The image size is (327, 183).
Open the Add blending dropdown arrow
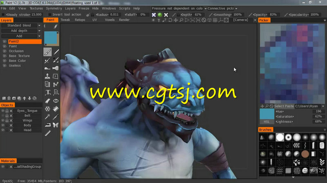pos(39,36)
